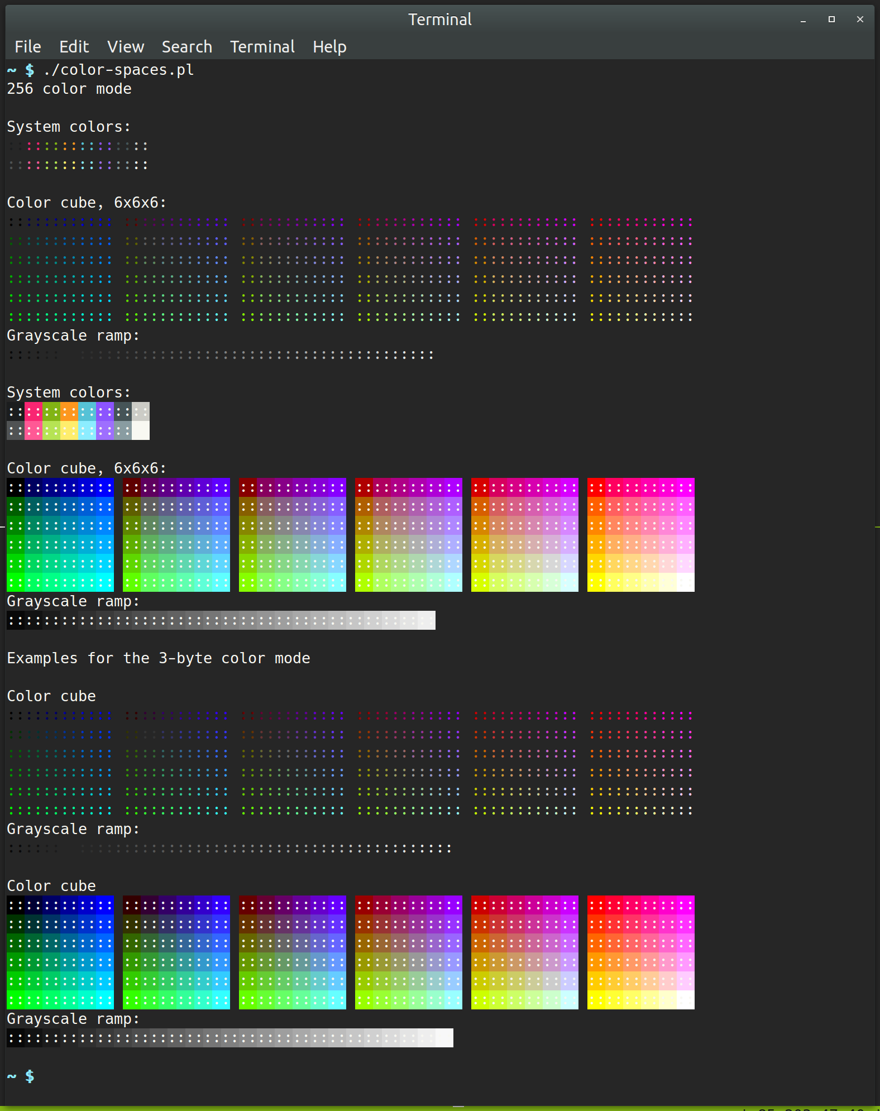Open the Search menu
The width and height of the screenshot is (880, 1111).
point(187,47)
